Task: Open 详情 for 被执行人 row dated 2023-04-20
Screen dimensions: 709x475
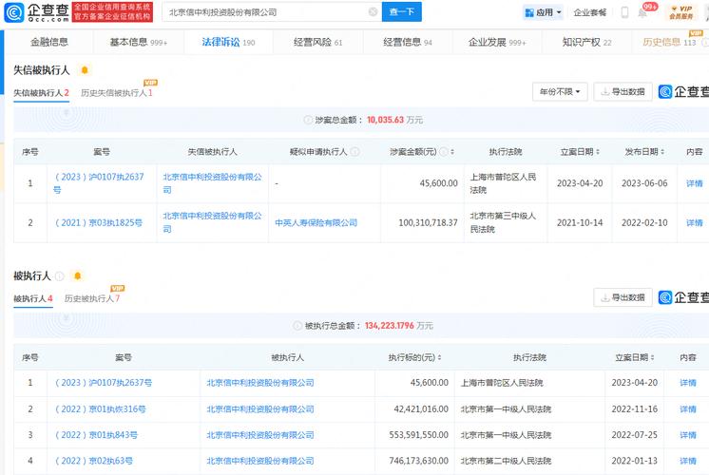Action: click(x=688, y=383)
